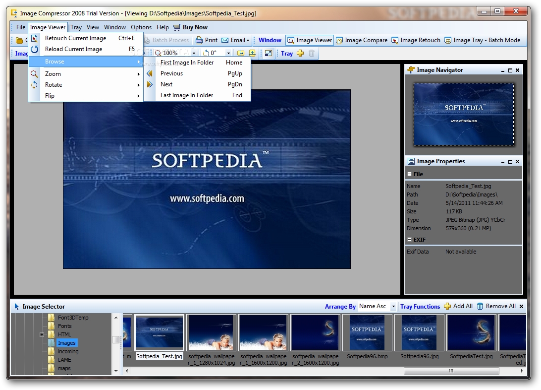The height and width of the screenshot is (390, 541).
Task: Click the Image Selector cursor icon
Action: tap(16, 307)
